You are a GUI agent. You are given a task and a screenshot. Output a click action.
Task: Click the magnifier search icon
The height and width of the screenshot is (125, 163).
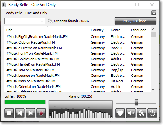[x=50, y=21]
